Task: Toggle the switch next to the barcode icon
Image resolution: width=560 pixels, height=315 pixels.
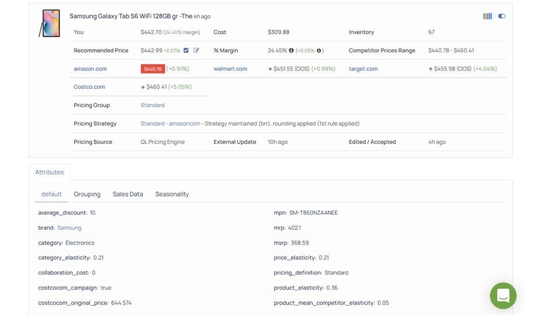Action: click(x=502, y=16)
